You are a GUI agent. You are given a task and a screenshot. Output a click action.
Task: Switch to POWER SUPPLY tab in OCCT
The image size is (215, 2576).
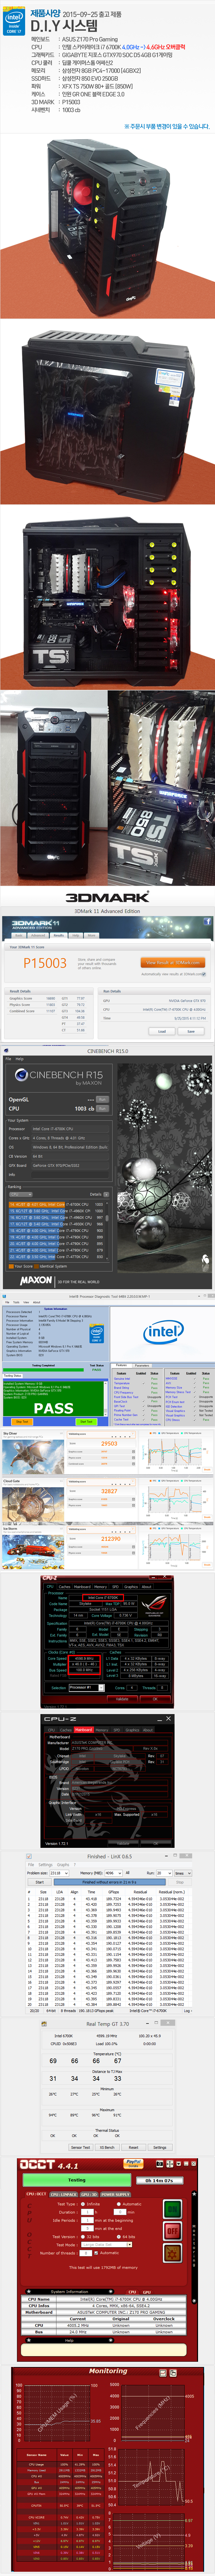pyautogui.click(x=115, y=2194)
